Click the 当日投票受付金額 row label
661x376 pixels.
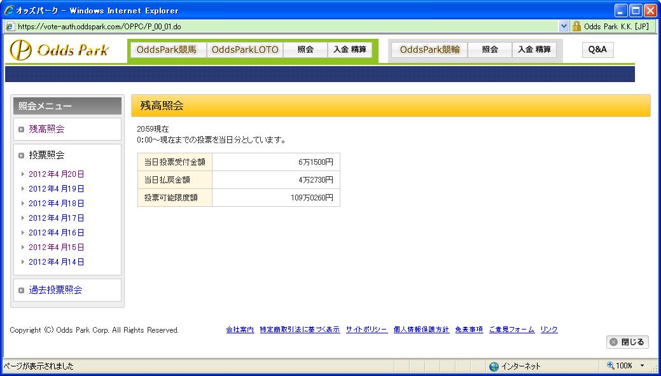175,162
